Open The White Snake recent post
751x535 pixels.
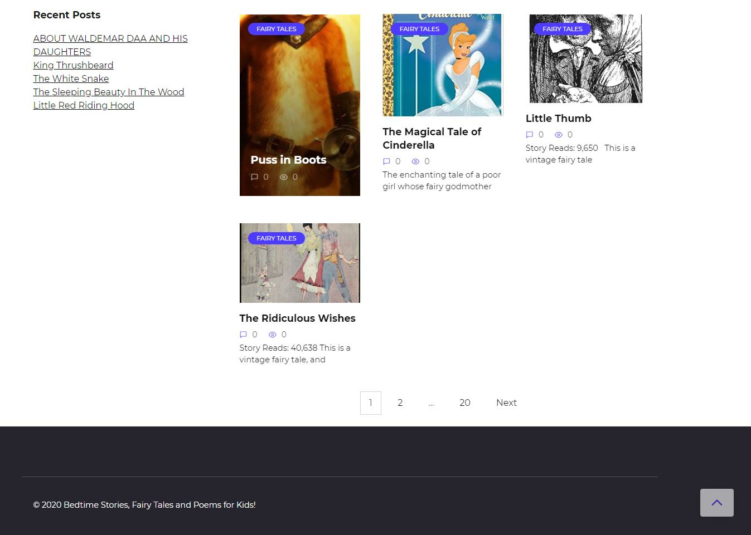[x=71, y=78]
